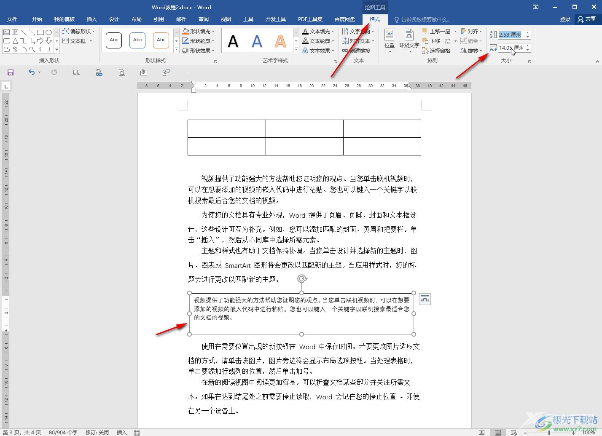Screen dimensions: 602x436
Task: Click Bring Forward (上移一层) button
Action: 436,31
